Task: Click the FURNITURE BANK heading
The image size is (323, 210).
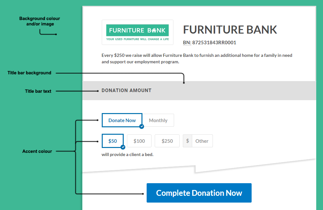Action: click(x=230, y=30)
